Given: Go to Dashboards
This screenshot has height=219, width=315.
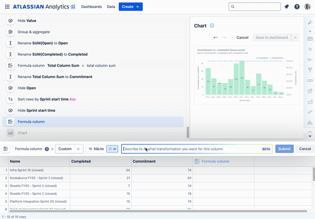Looking at the screenshot, I should 91,7.
